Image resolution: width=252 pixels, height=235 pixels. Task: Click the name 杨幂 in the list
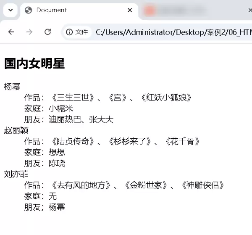12,87
